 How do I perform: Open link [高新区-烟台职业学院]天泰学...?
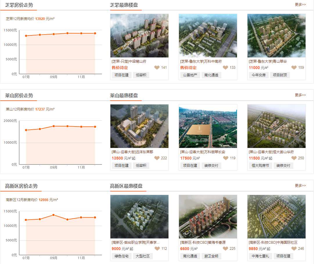[x=136, y=243]
